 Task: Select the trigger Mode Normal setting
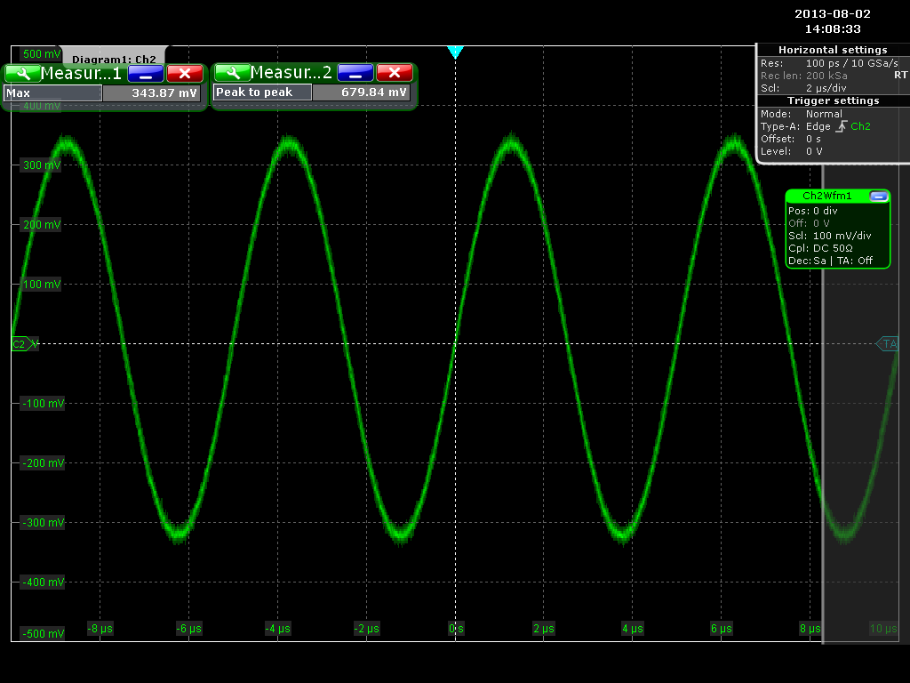point(823,114)
